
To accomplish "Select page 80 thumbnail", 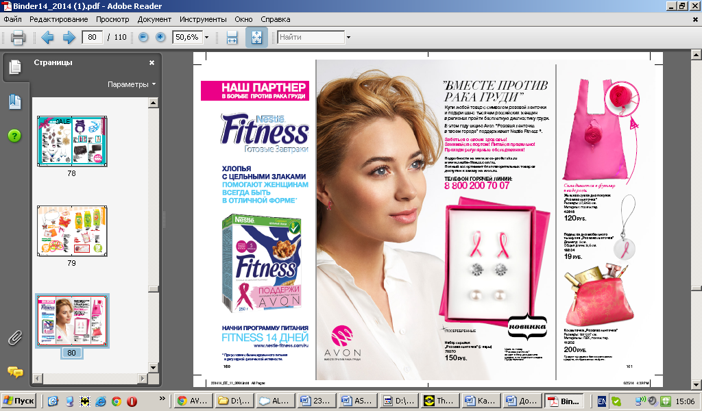I will [72, 321].
